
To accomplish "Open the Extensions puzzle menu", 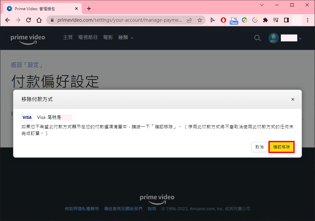I will 265,20.
